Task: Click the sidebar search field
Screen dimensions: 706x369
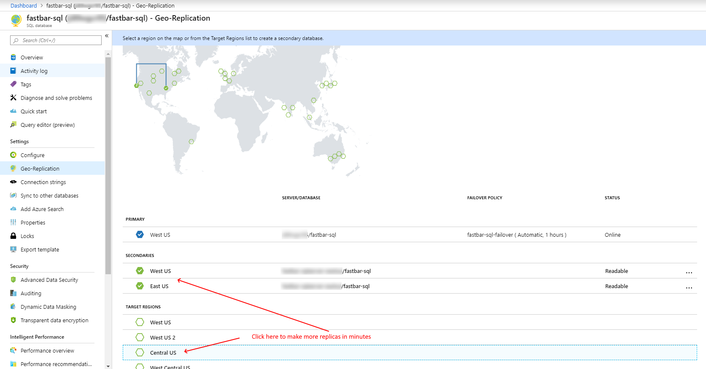Action: pyautogui.click(x=56, y=40)
